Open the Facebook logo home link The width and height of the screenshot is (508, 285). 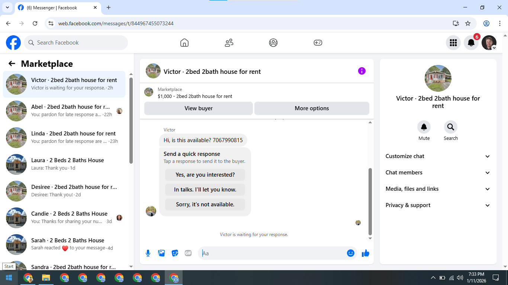tap(13, 43)
